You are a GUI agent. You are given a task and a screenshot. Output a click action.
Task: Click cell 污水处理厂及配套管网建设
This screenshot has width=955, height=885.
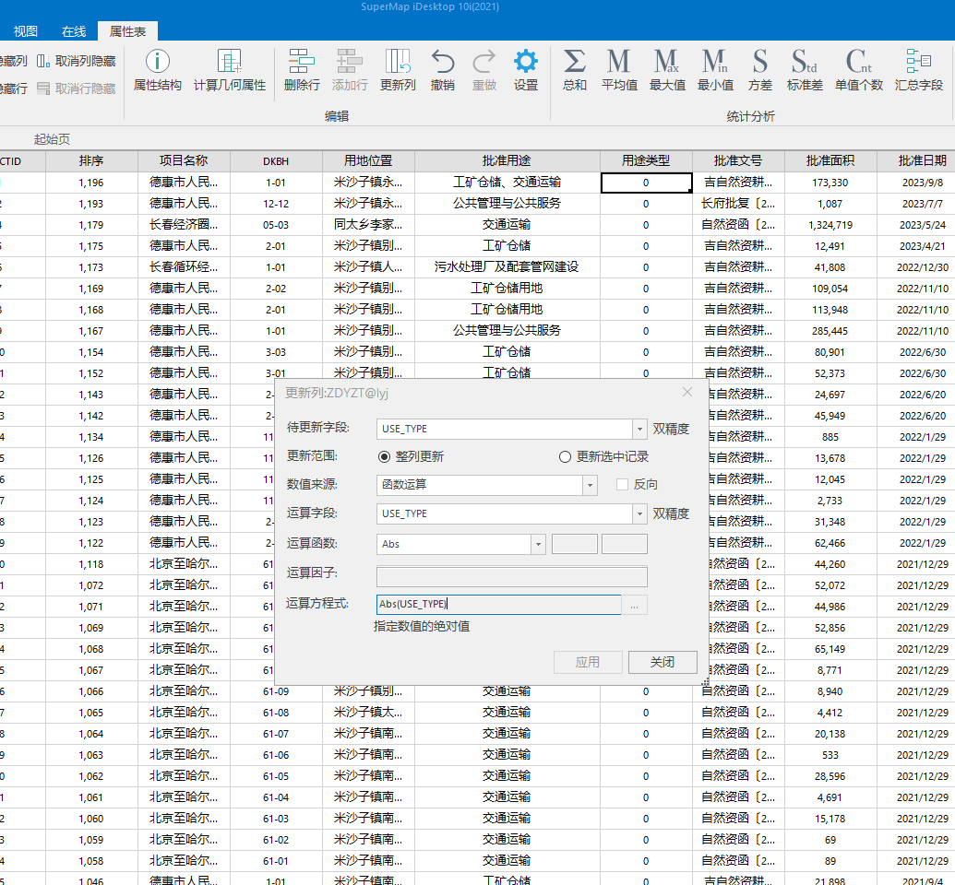[507, 267]
